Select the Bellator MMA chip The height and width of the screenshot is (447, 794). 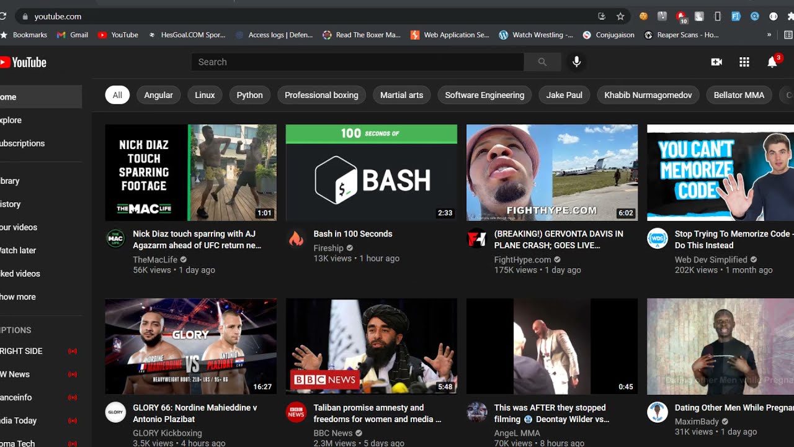pos(739,95)
